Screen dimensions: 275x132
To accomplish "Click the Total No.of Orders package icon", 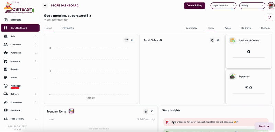I will point(233,40).
